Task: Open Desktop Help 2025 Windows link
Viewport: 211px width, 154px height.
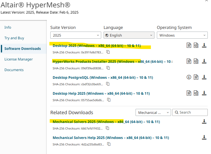Action: pyautogui.click(x=101, y=94)
